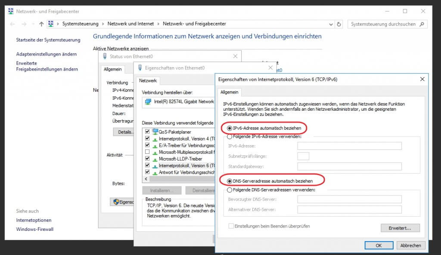
Task: Switch to the Netzwerk tab
Action: (x=148, y=81)
